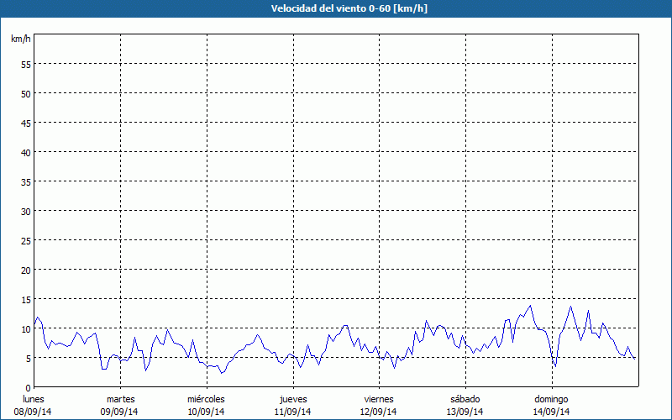Screen dimensions: 672x420
Task: Click the jueves day label
Action: pyautogui.click(x=293, y=399)
